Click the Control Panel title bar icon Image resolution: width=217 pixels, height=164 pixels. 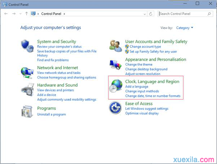5,4
